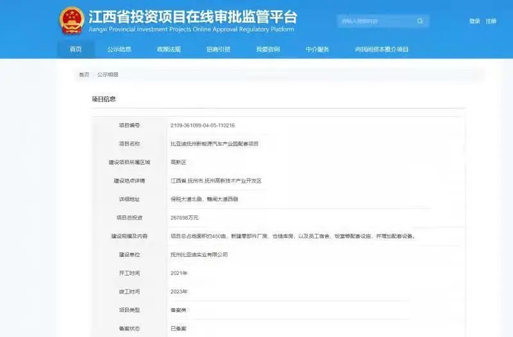Click the project name 比亚迪抚州新能源汽车产业园配套项目
The image size is (513, 337).
215,144
